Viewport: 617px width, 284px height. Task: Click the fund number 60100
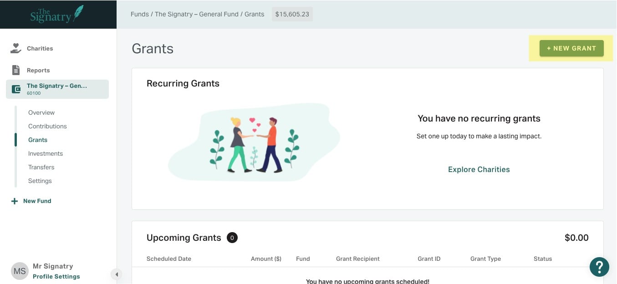34,93
